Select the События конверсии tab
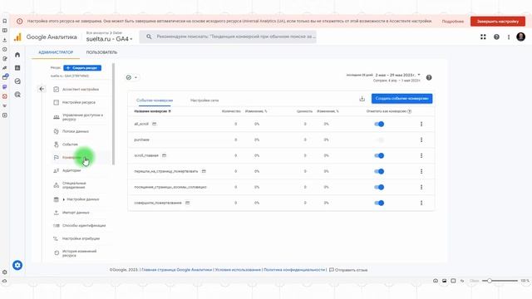 tap(155, 100)
